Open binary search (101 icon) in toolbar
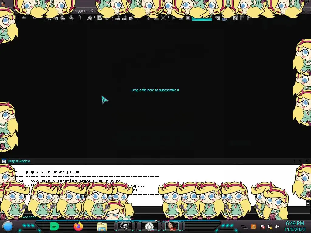Viewport: 311px width, 233px height. coord(63,18)
